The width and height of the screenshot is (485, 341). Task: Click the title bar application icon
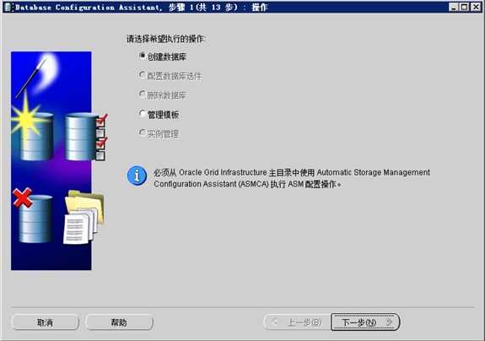tap(8, 7)
